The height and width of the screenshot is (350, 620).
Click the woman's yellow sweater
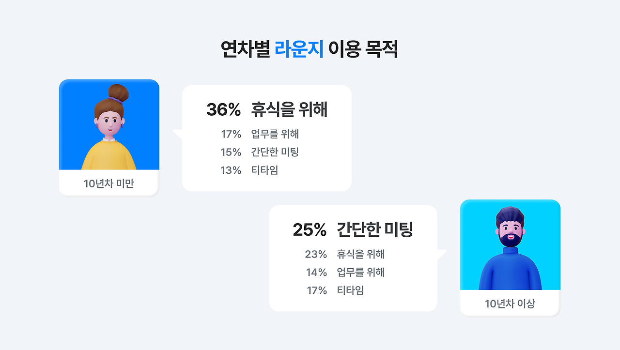click(x=109, y=155)
